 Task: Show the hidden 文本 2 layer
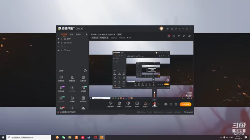58,46
